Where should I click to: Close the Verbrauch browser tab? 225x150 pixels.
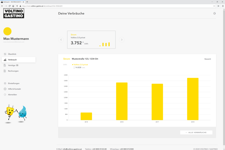click(x=23, y=2)
